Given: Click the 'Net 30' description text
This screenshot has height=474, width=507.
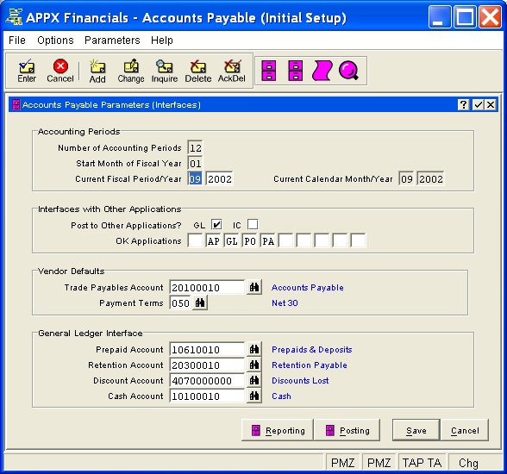Looking at the screenshot, I should pos(285,302).
